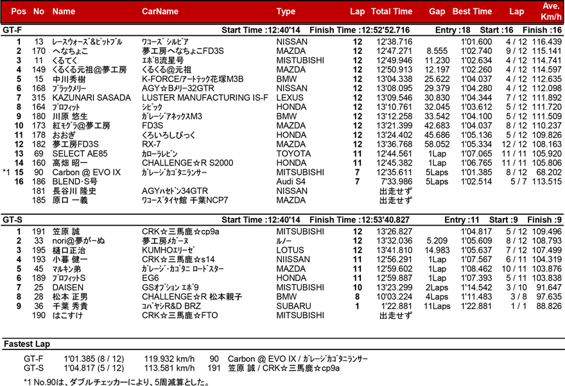This screenshot has width=565, height=386.
Task: Select car name "CRK☆三馬鹿☆cp9a" in GT-S table
Action: (x=180, y=231)
